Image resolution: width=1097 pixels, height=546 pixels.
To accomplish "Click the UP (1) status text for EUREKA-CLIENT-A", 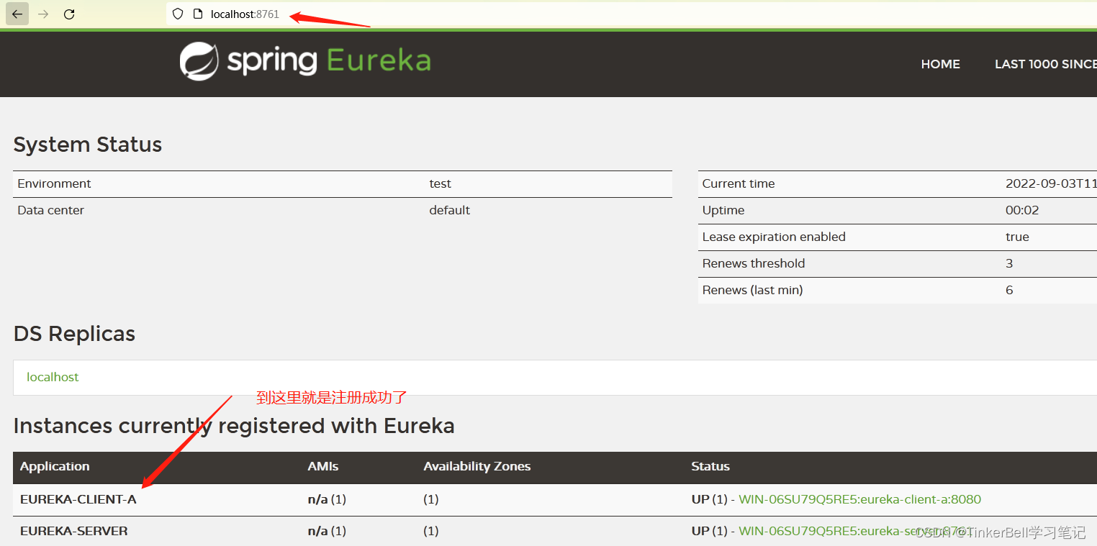I will point(709,499).
